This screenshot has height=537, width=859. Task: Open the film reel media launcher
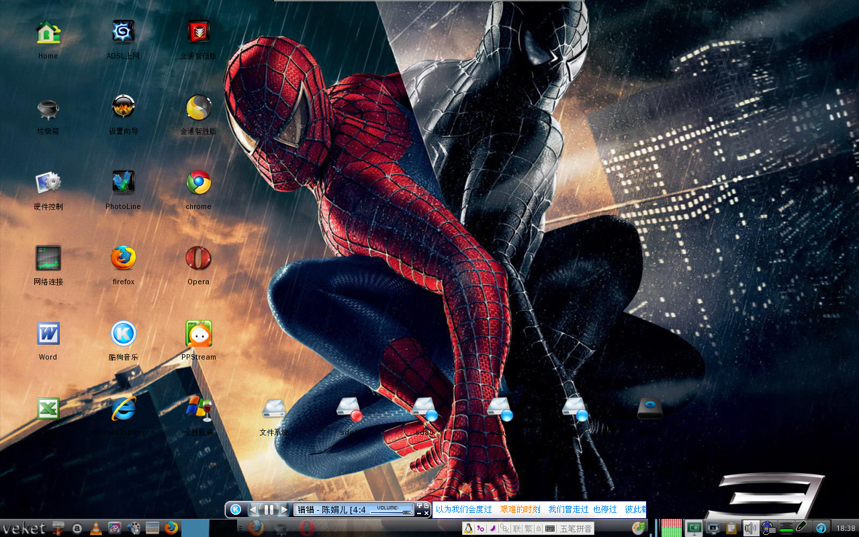134,528
